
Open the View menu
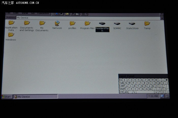point(25,13)
